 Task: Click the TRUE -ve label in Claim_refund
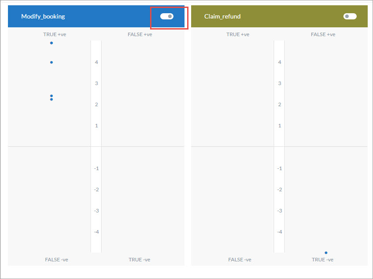coord(322,260)
